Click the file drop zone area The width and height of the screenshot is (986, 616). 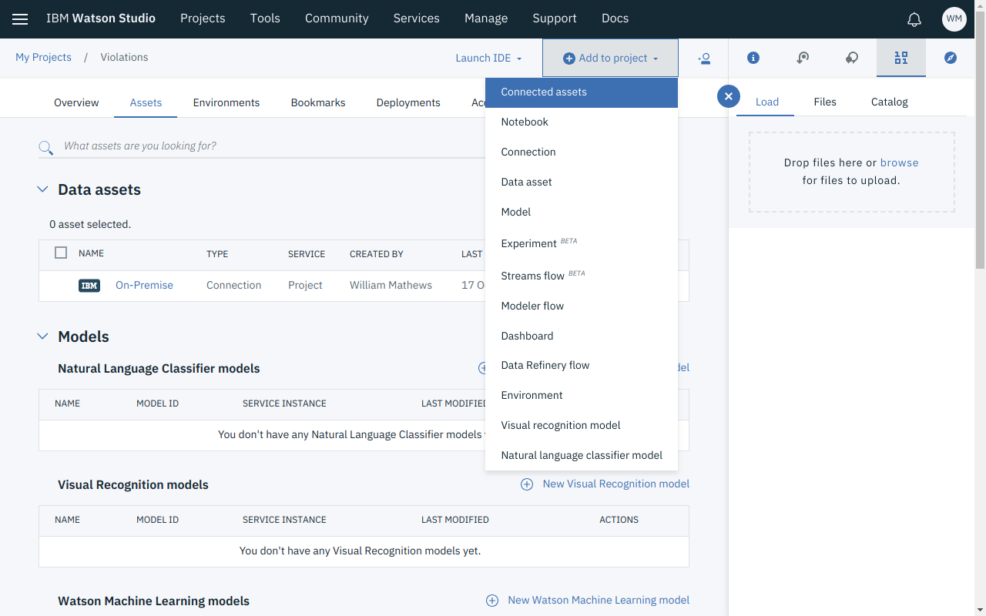coord(852,172)
